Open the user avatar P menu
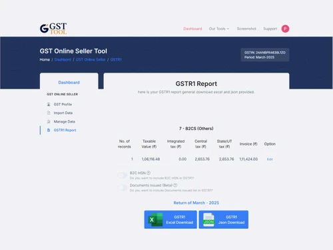333x250 pixels. pyautogui.click(x=285, y=29)
